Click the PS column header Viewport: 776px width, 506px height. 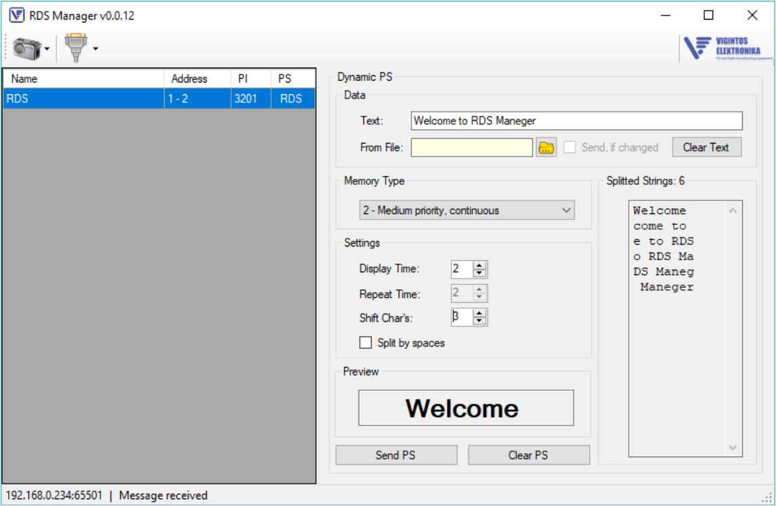293,79
